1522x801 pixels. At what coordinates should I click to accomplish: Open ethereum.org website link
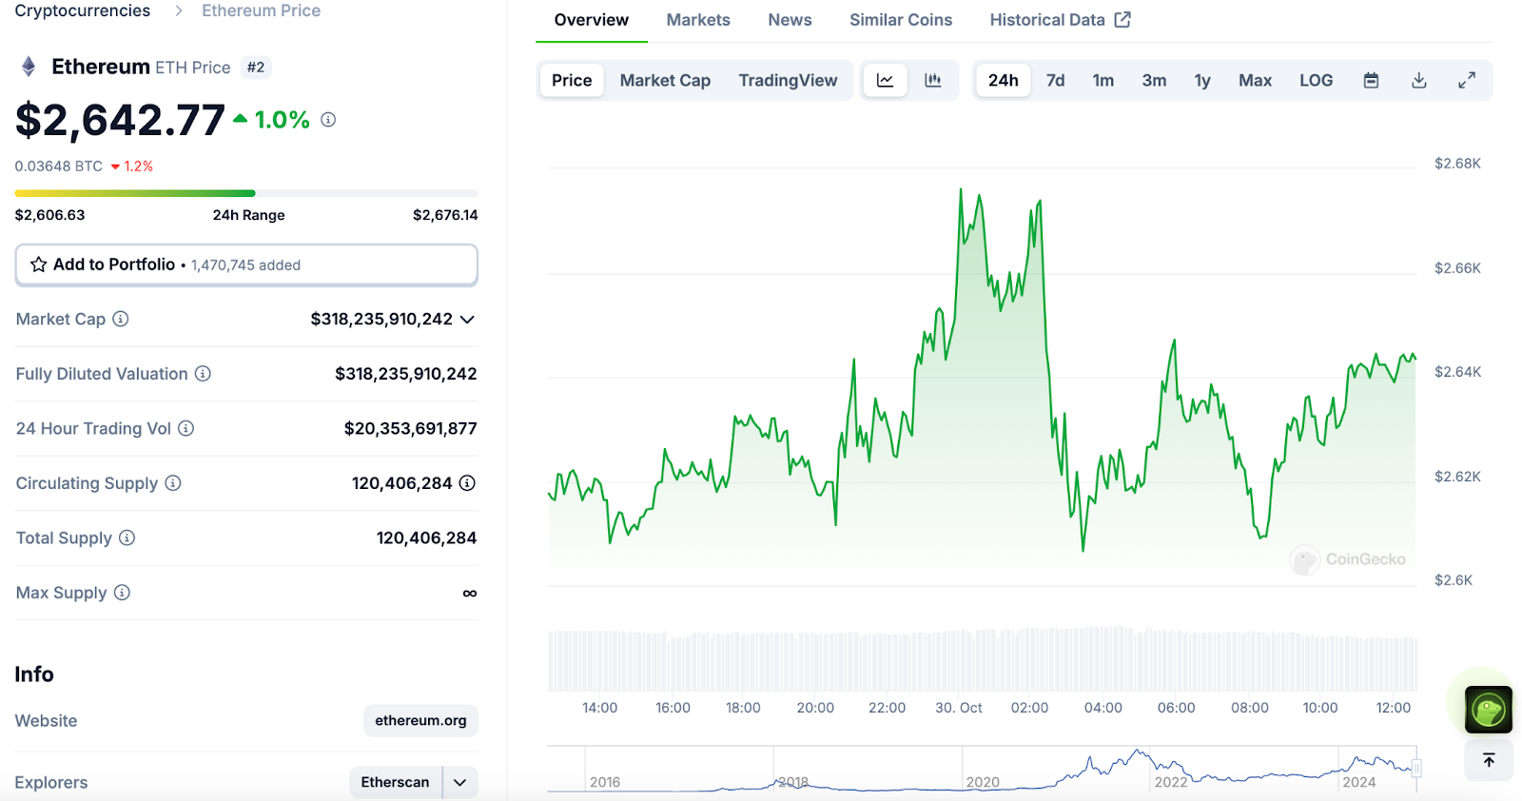point(420,720)
